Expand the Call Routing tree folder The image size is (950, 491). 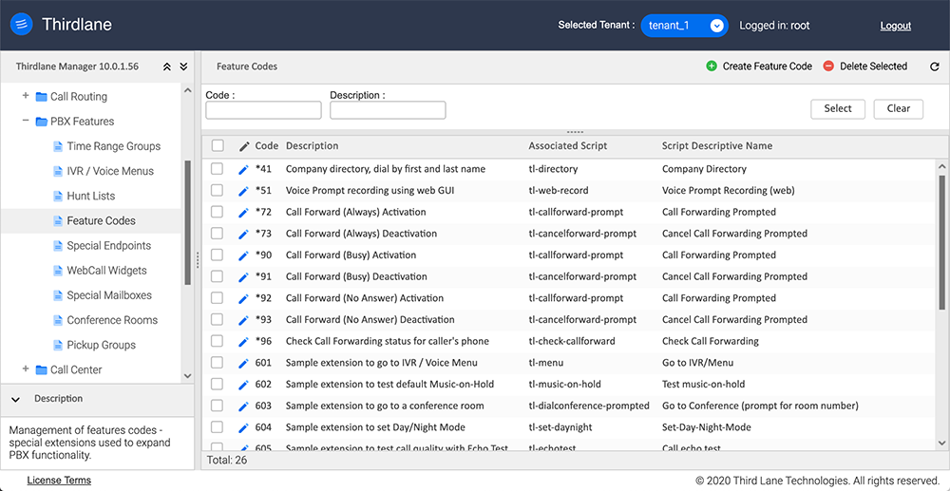tap(26, 96)
